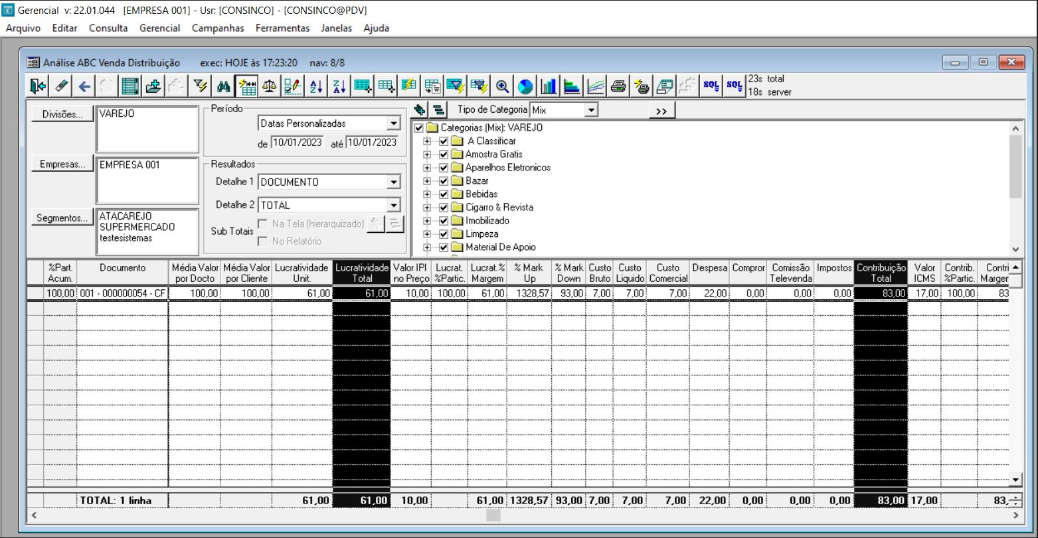Screen dimensions: 1038x538
Task: Show the line graph chart
Action: 596,86
